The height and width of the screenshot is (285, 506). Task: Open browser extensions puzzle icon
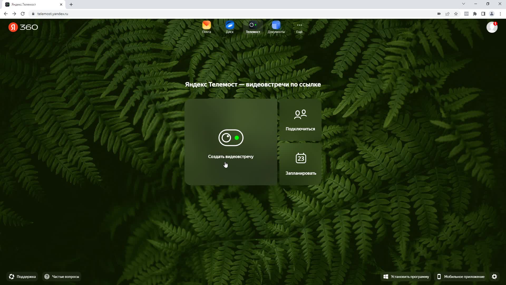tap(475, 14)
